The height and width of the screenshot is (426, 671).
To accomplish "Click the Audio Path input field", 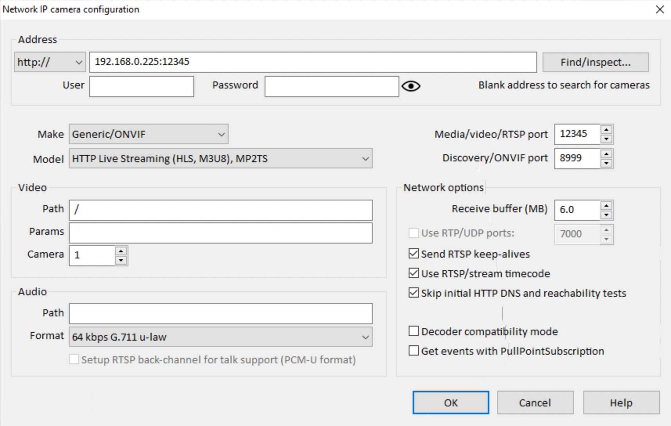I will 221,314.
